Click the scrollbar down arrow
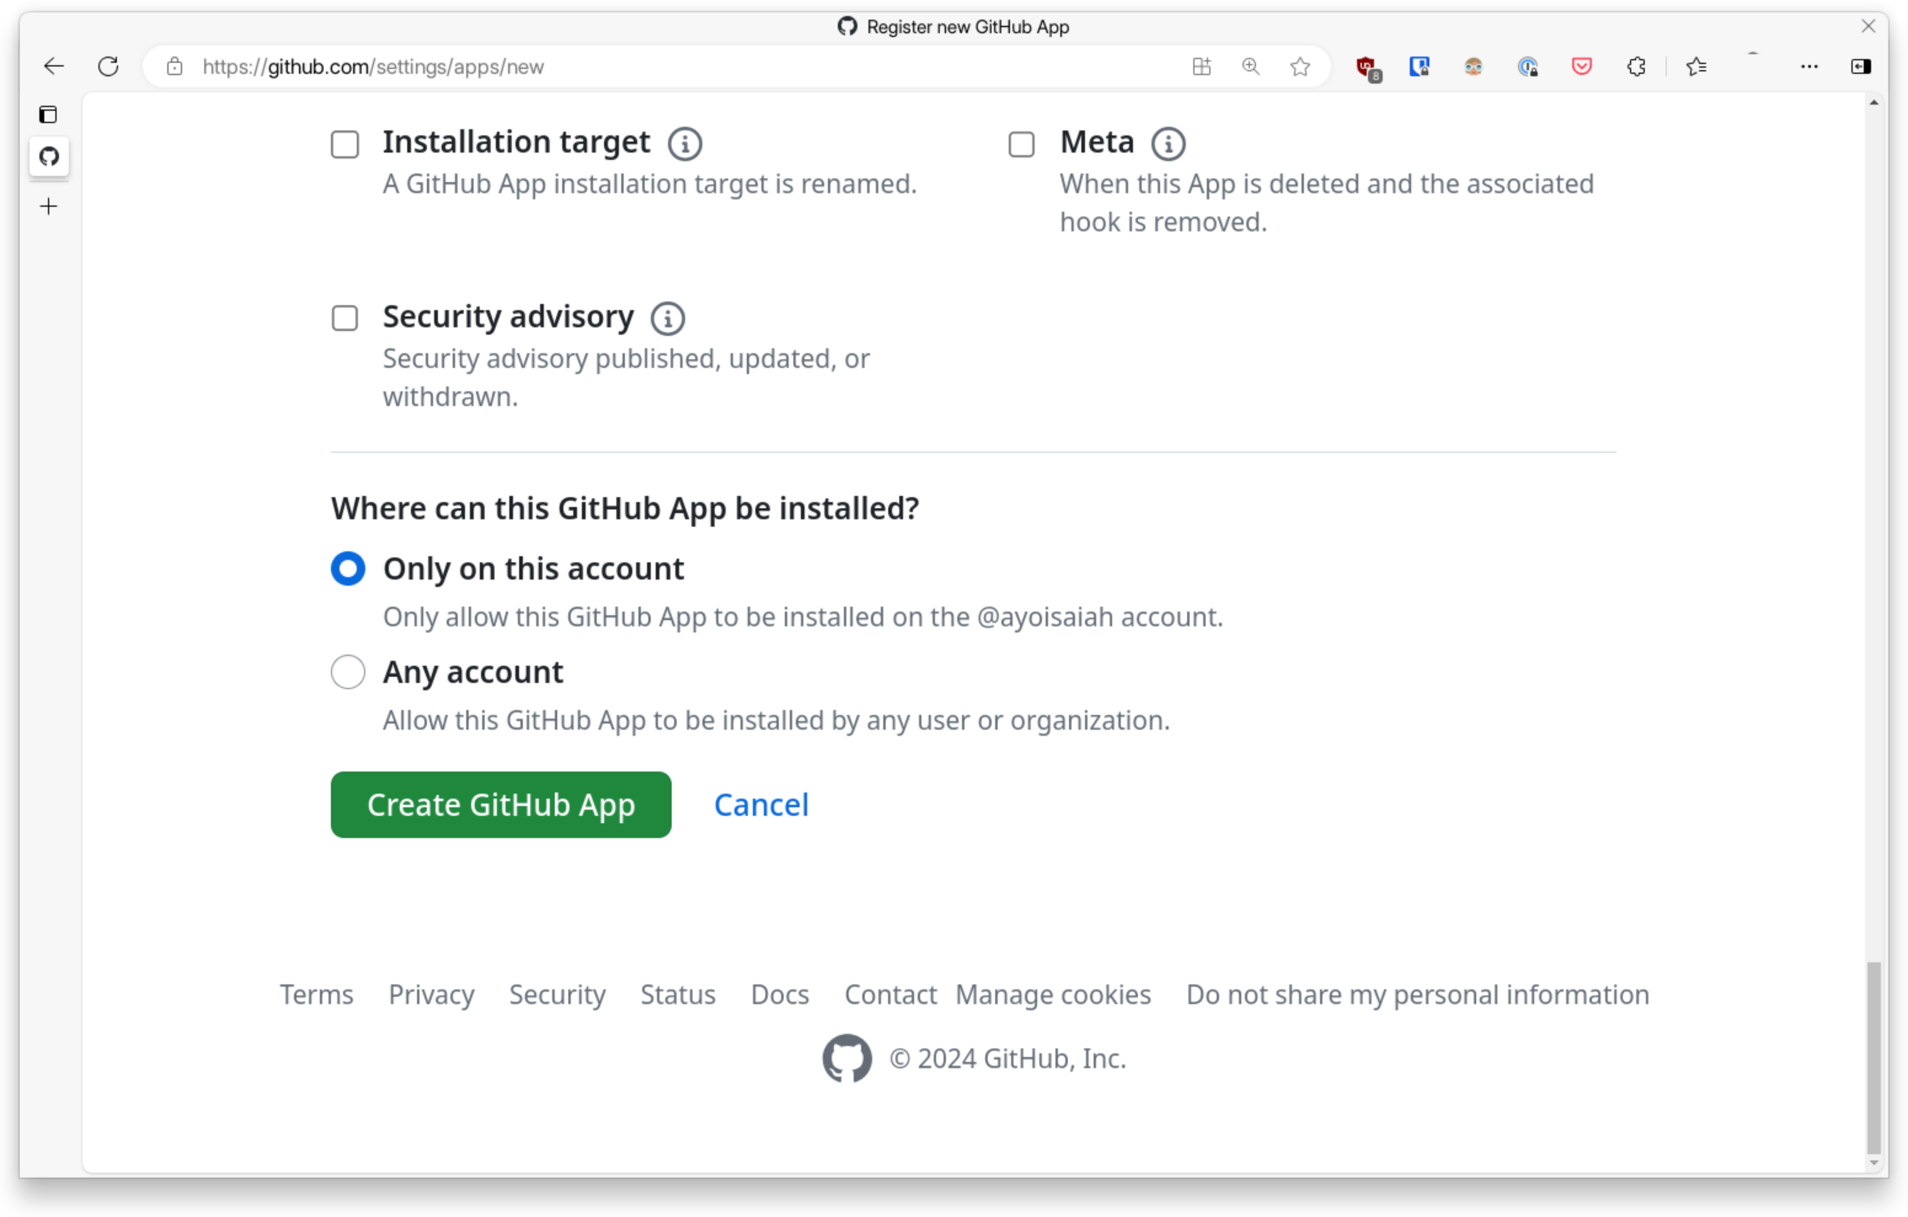 (x=1873, y=1162)
